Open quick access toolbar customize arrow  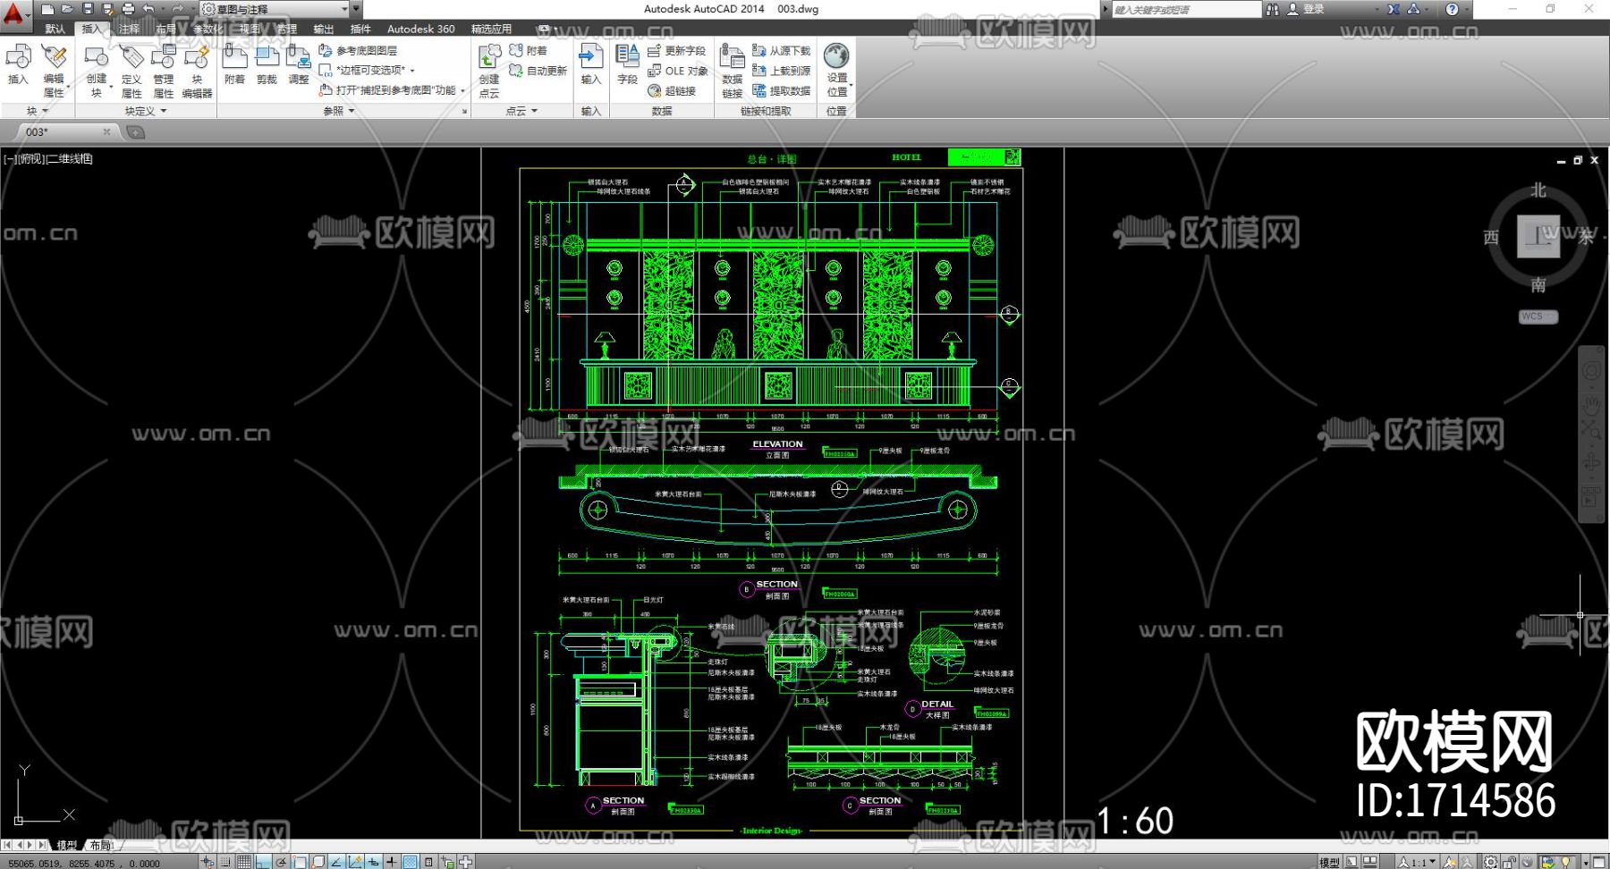(356, 9)
